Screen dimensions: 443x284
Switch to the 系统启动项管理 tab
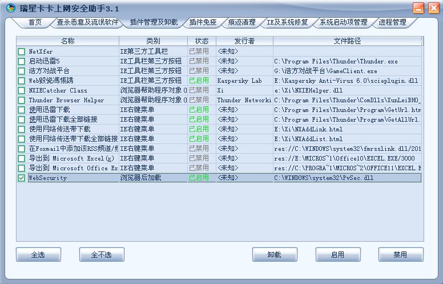[x=343, y=22]
